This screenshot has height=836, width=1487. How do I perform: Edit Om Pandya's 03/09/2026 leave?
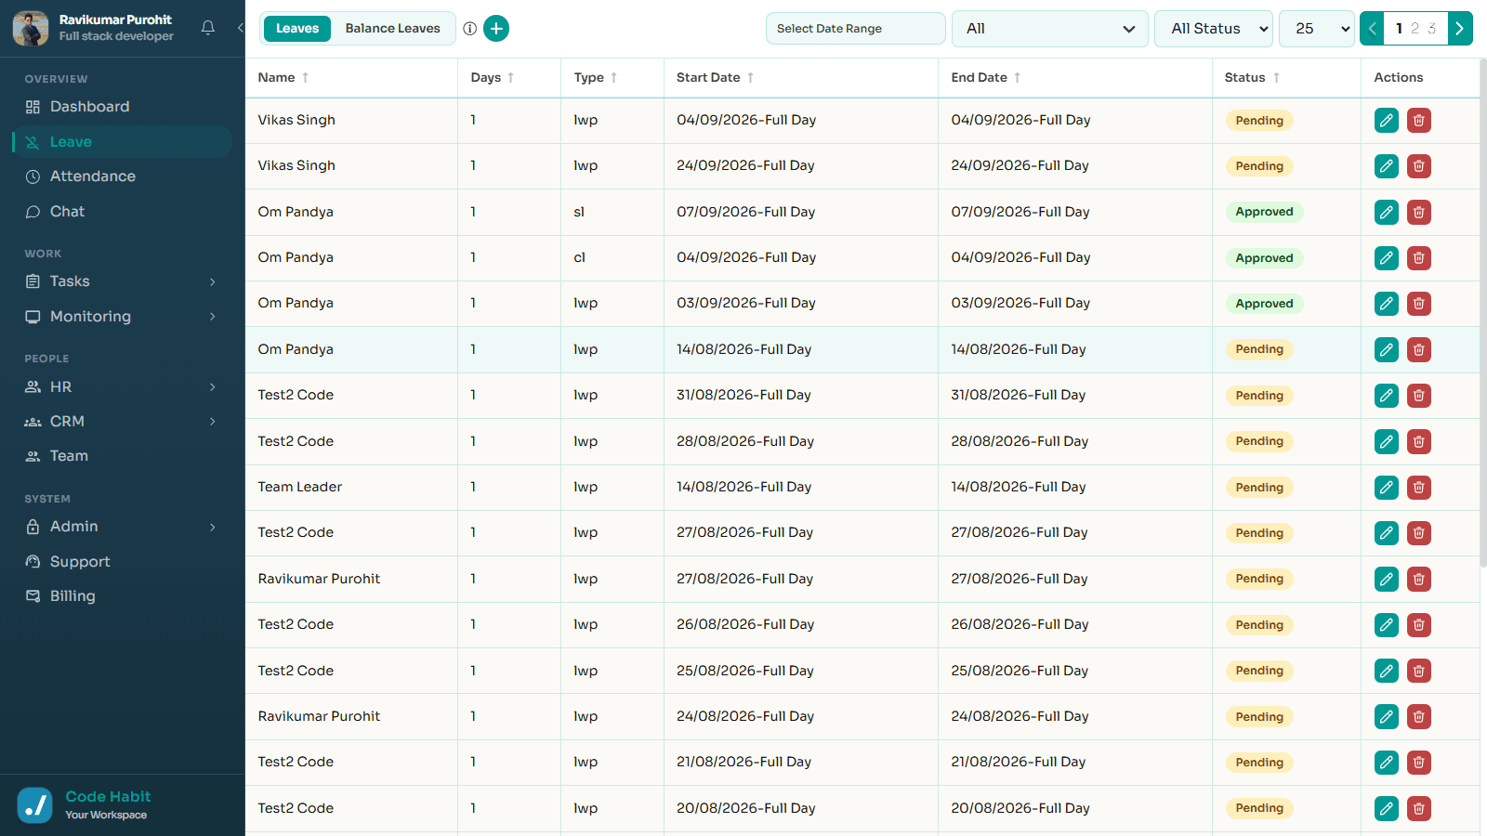[x=1386, y=304]
